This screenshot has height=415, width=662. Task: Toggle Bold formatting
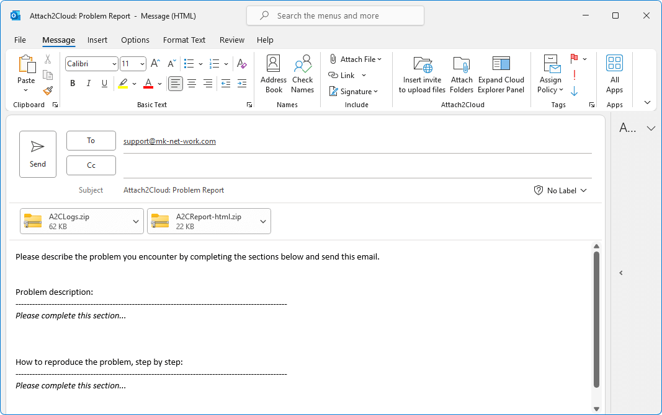coord(73,84)
